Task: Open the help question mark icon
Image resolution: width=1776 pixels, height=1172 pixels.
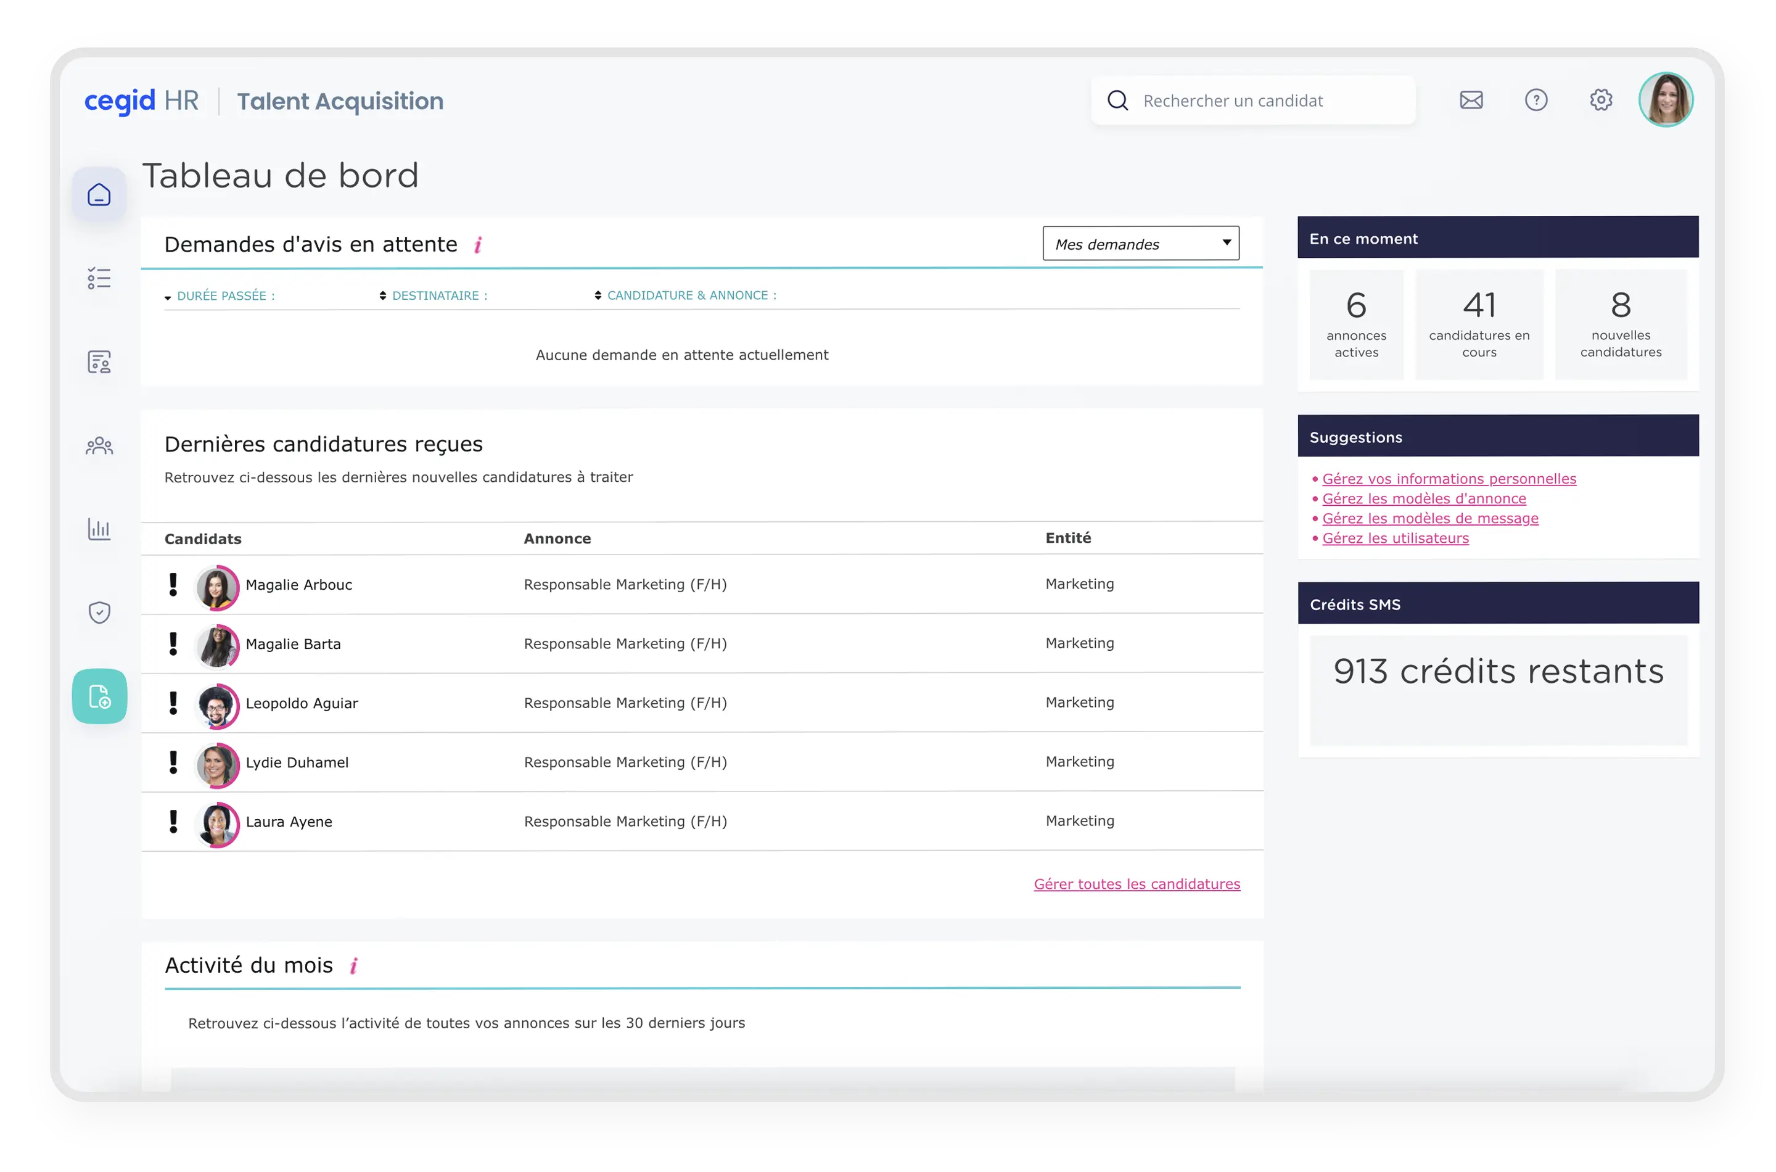Action: [1535, 100]
